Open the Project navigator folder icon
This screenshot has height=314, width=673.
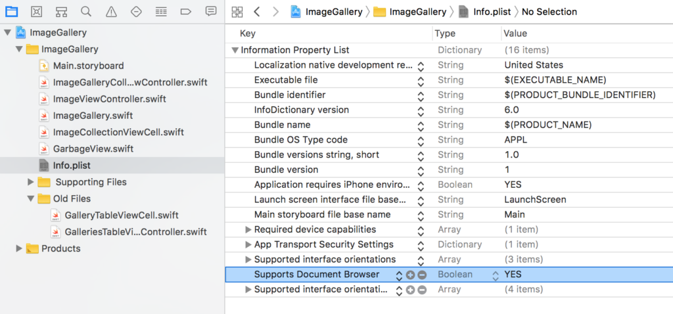[12, 12]
